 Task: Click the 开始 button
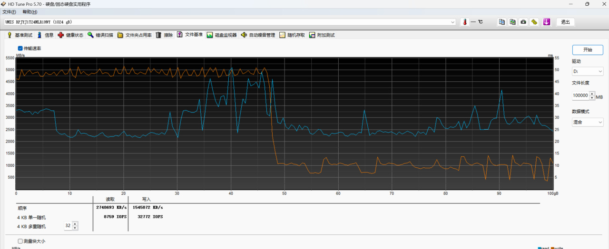tap(588, 50)
